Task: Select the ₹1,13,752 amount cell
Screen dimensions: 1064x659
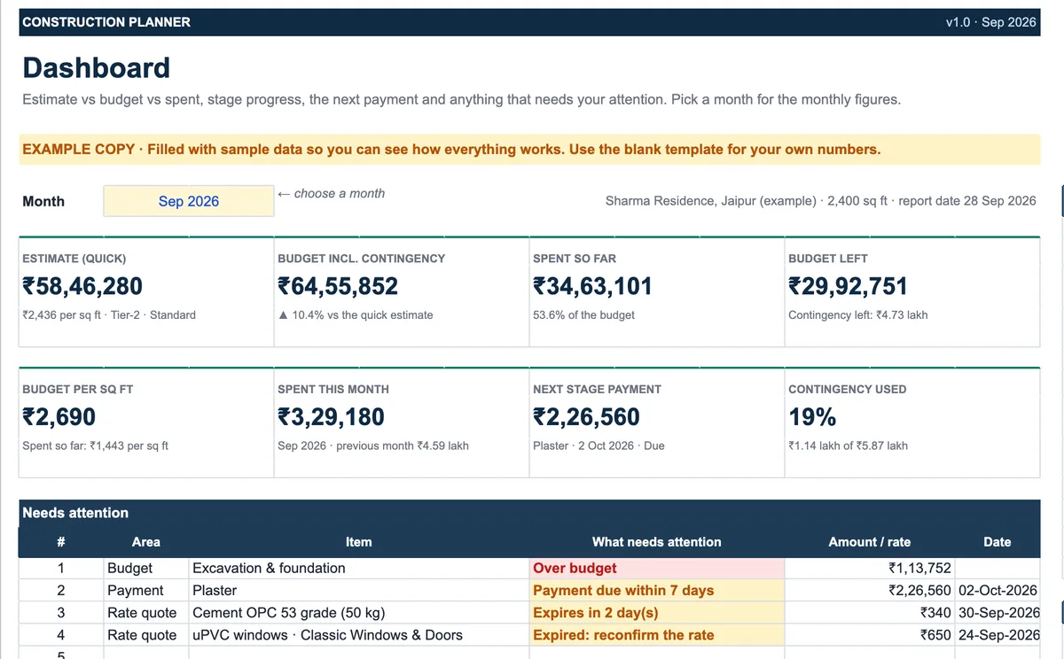Action: (870, 569)
